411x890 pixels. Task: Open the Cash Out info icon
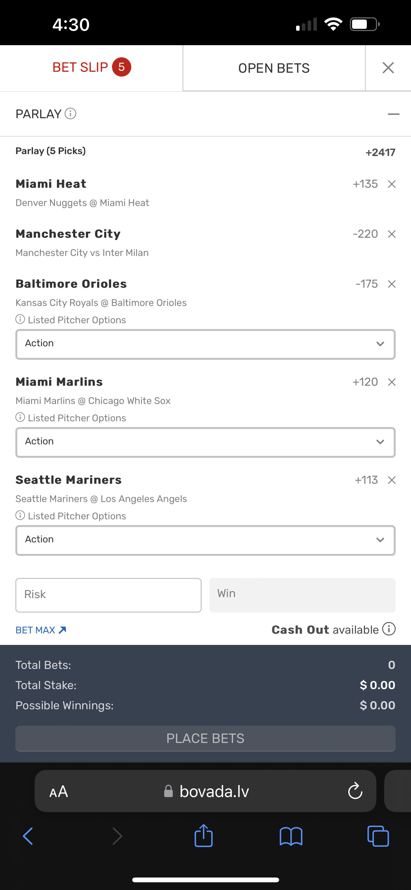(x=389, y=629)
